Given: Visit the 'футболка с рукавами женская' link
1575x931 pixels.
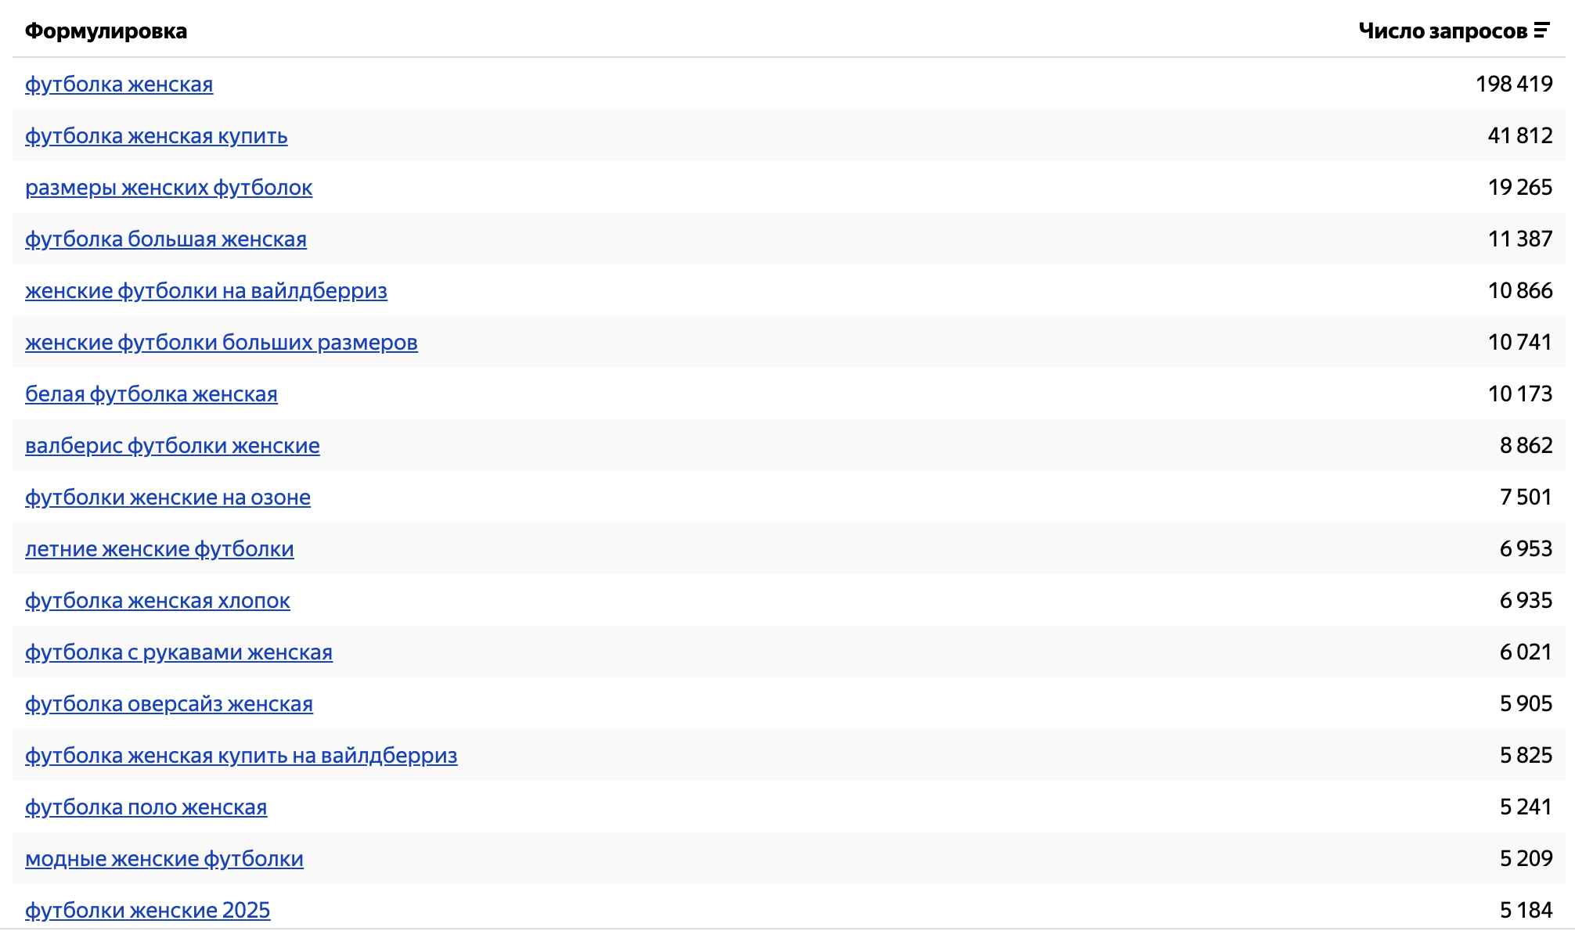Looking at the screenshot, I should click(x=178, y=652).
